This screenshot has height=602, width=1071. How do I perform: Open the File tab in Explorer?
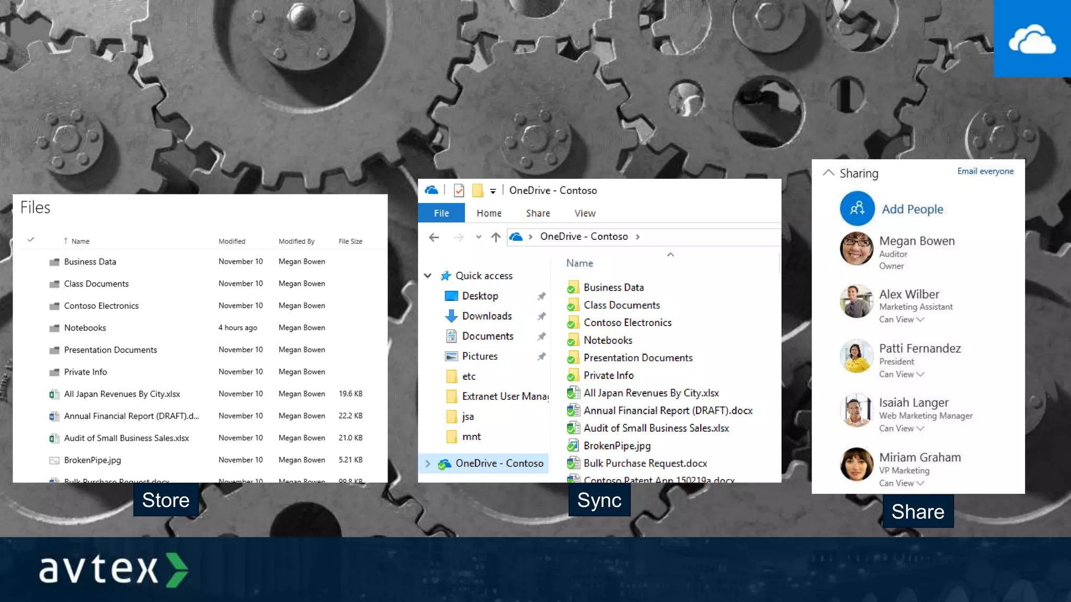point(441,213)
